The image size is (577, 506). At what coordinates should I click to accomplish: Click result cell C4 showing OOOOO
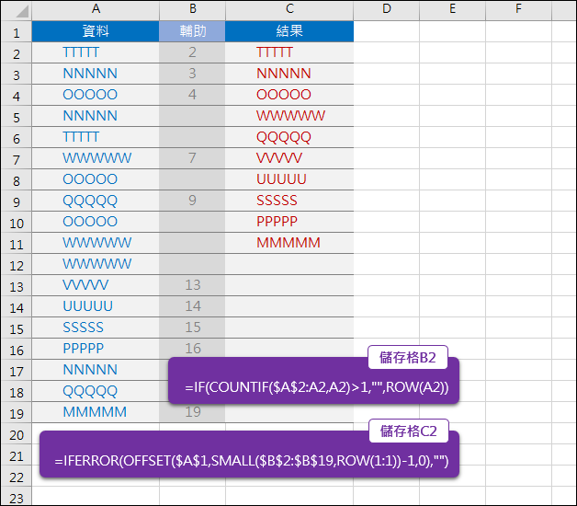289,95
